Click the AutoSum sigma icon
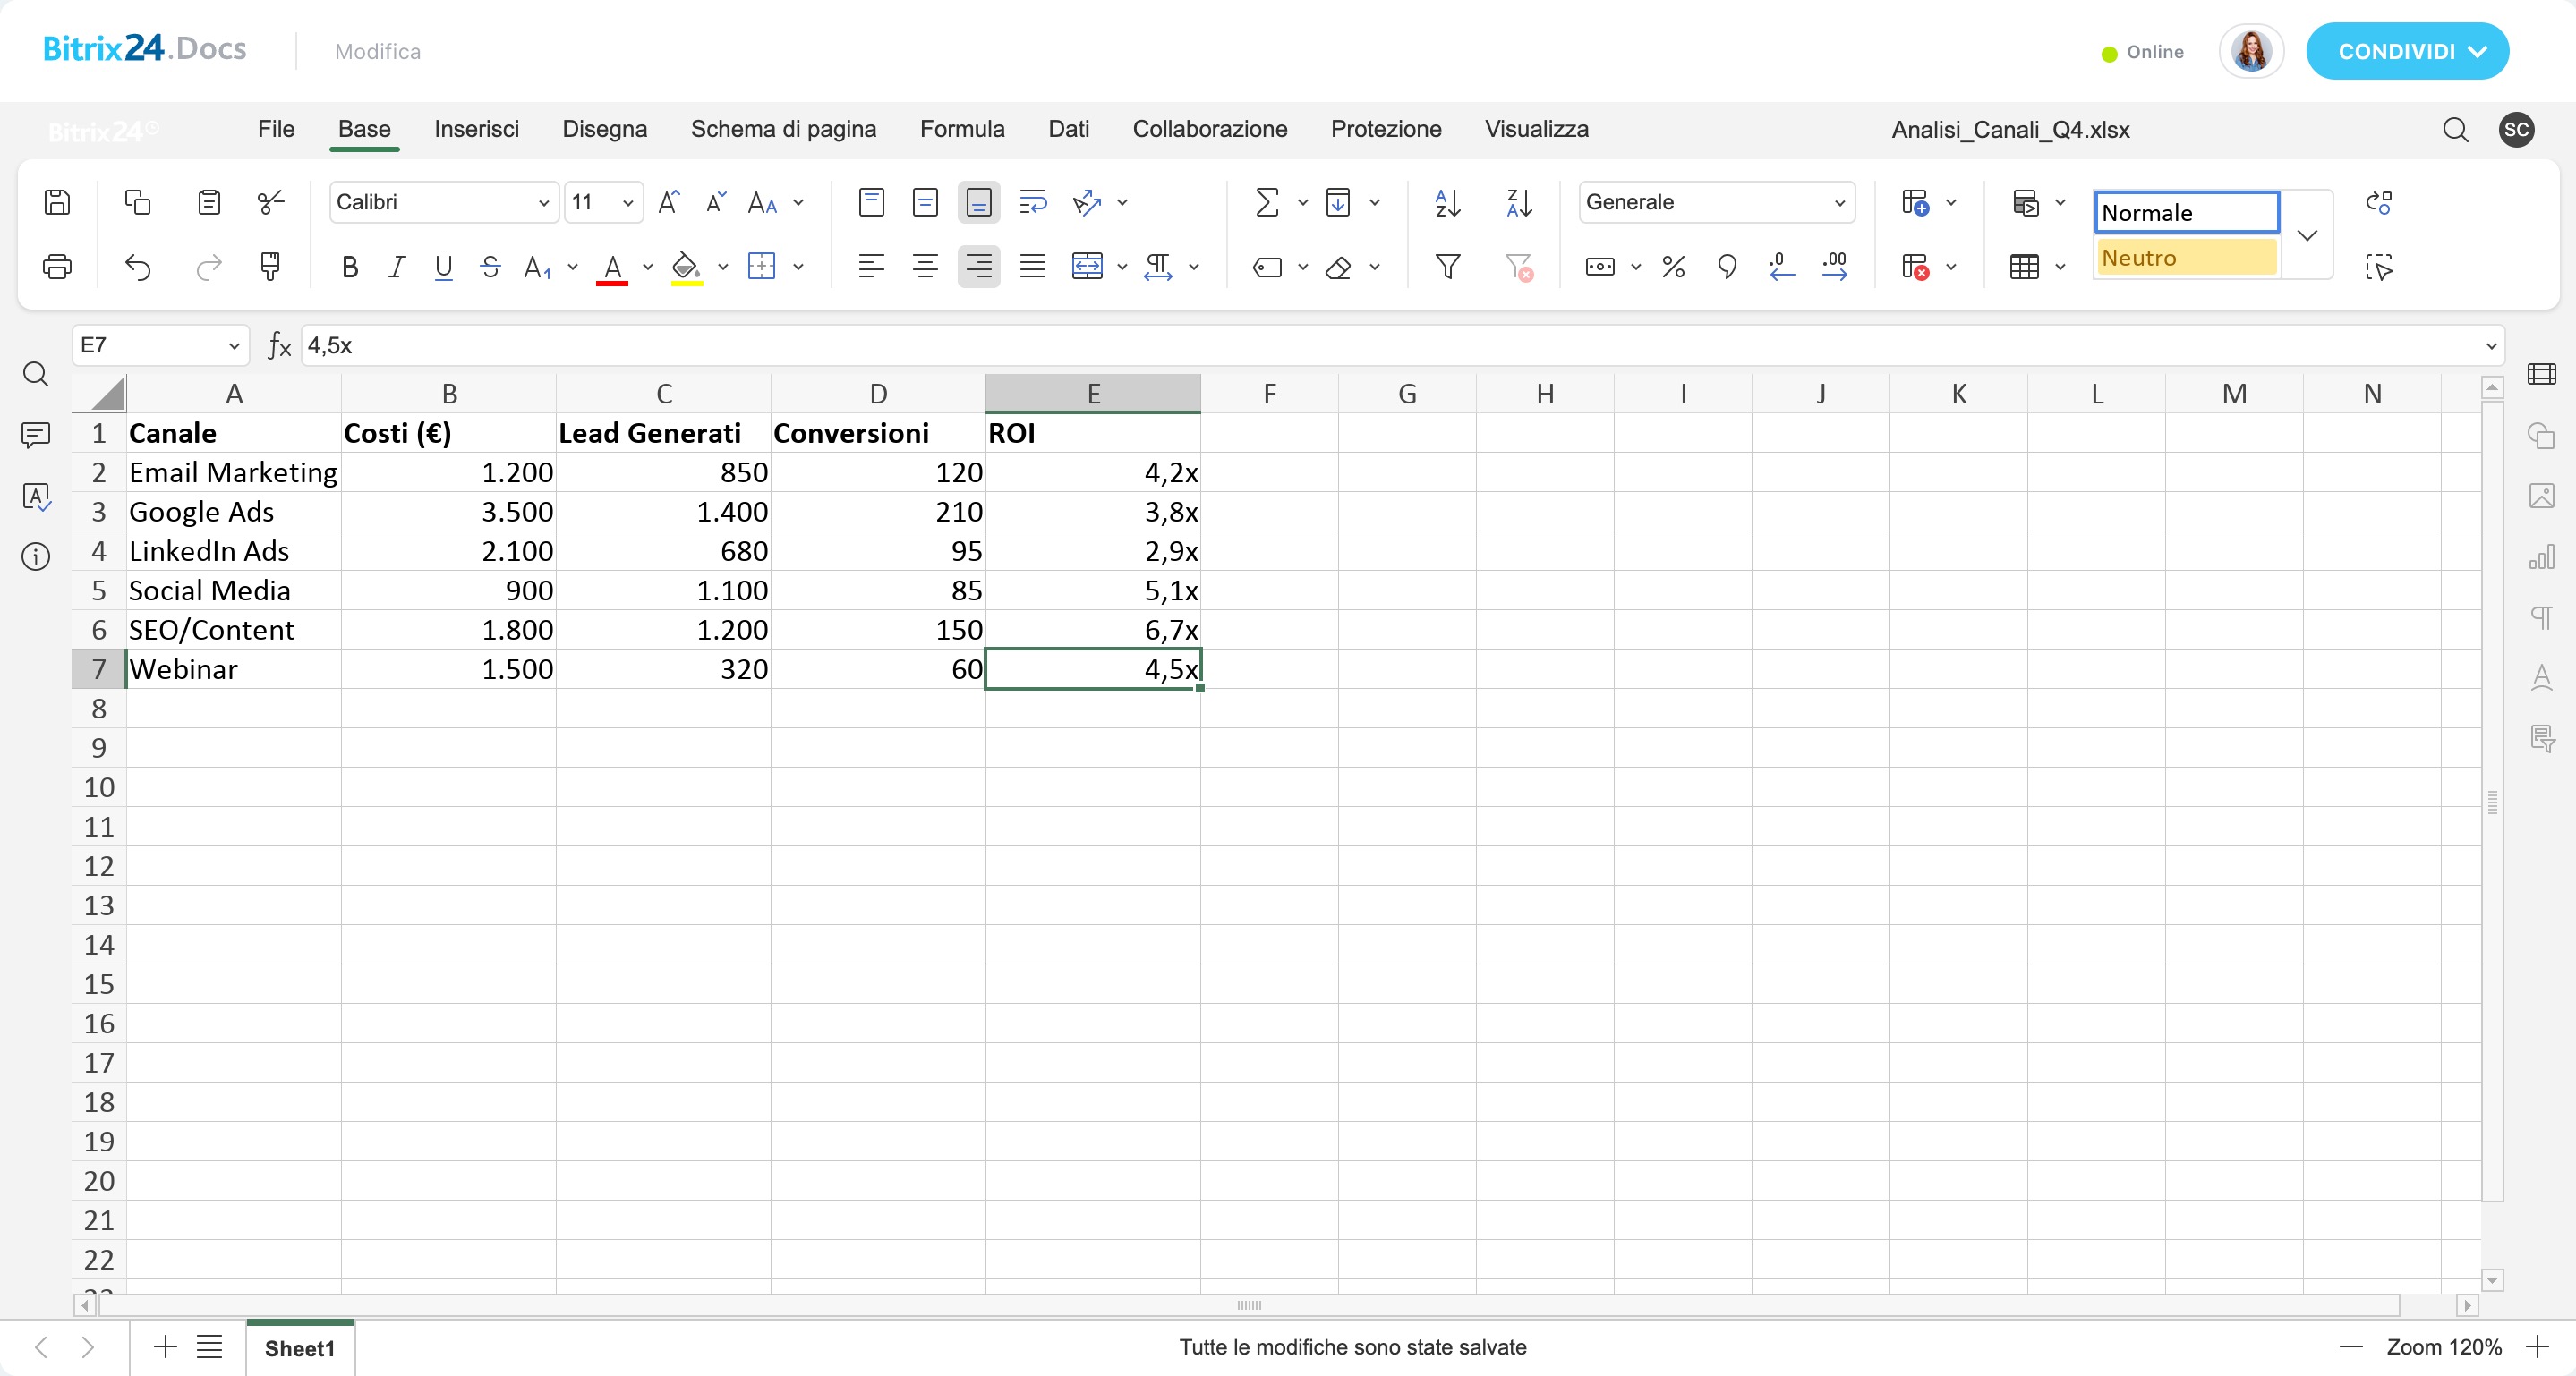The image size is (2576, 1376). coord(1266,203)
